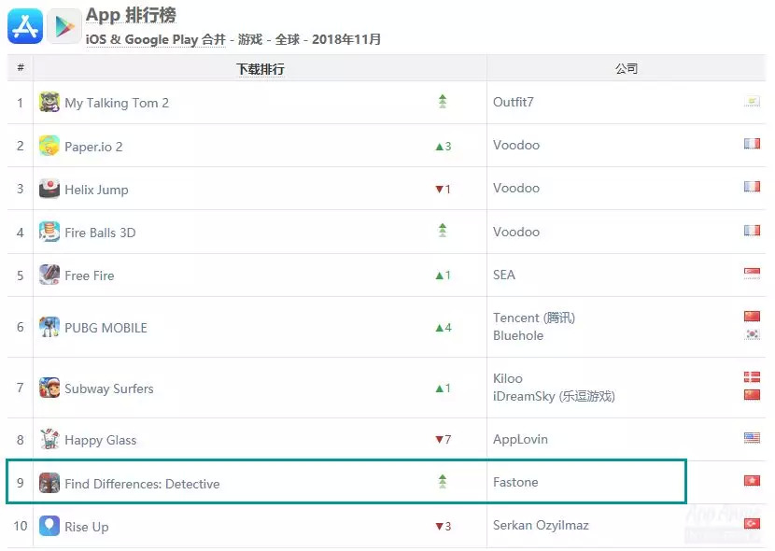Open the Free Fire title
Image resolution: width=775 pixels, height=551 pixels.
click(90, 275)
